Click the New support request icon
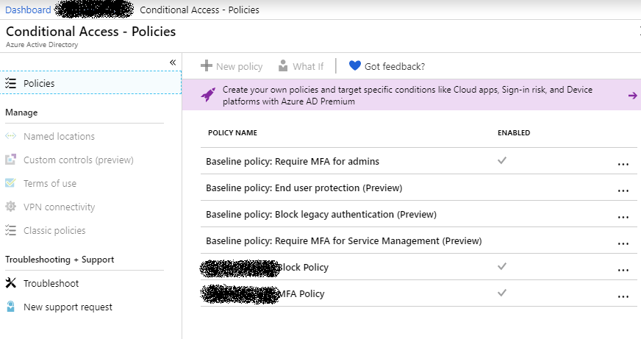The image size is (641, 339). (x=10, y=307)
